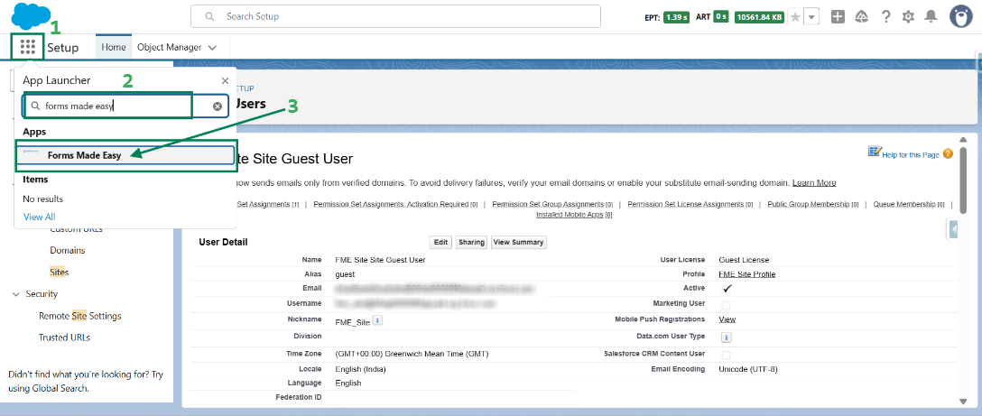This screenshot has width=982, height=416.
Task: Click the Edit user button
Action: [441, 243]
